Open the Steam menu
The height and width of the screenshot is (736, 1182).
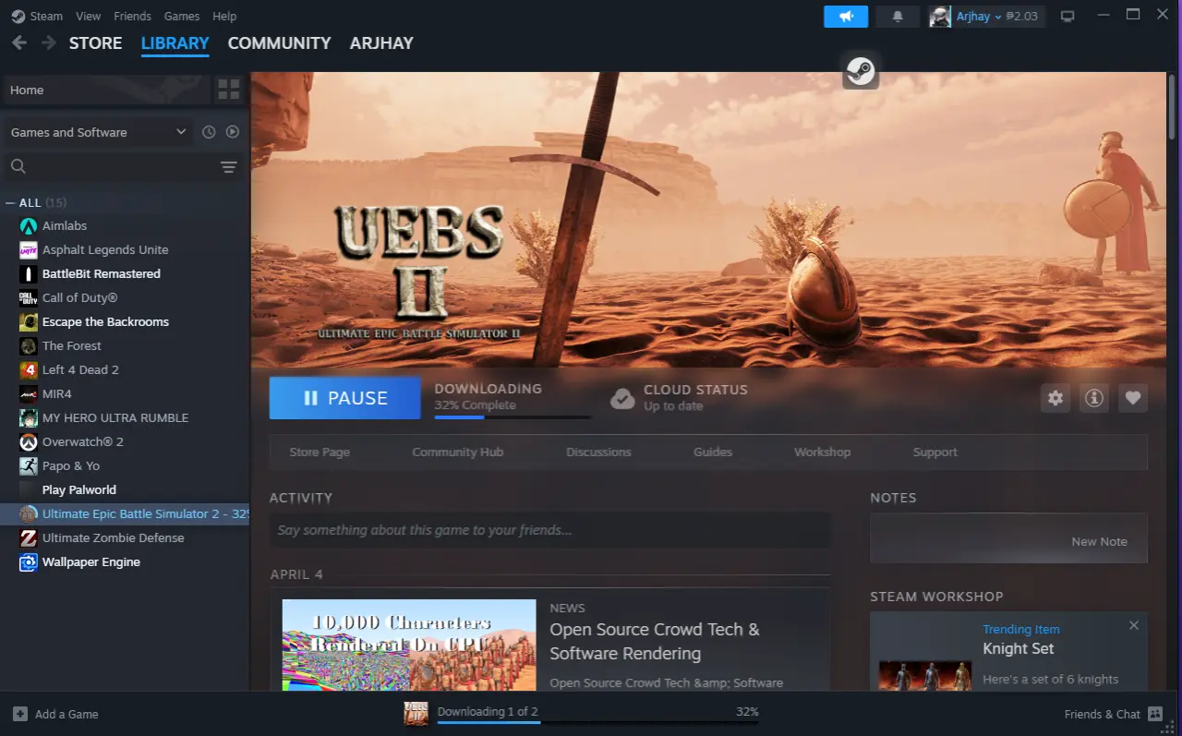coord(46,16)
